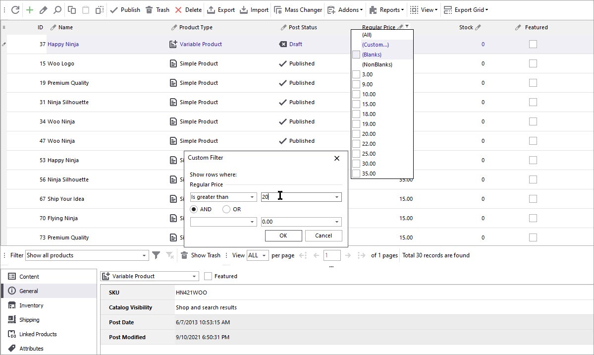Check the 20.00 value in the price filter list
Screen dimensions: 594x355
(356, 134)
